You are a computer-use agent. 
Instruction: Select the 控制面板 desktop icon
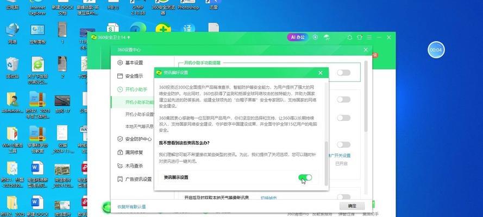click(37, 30)
